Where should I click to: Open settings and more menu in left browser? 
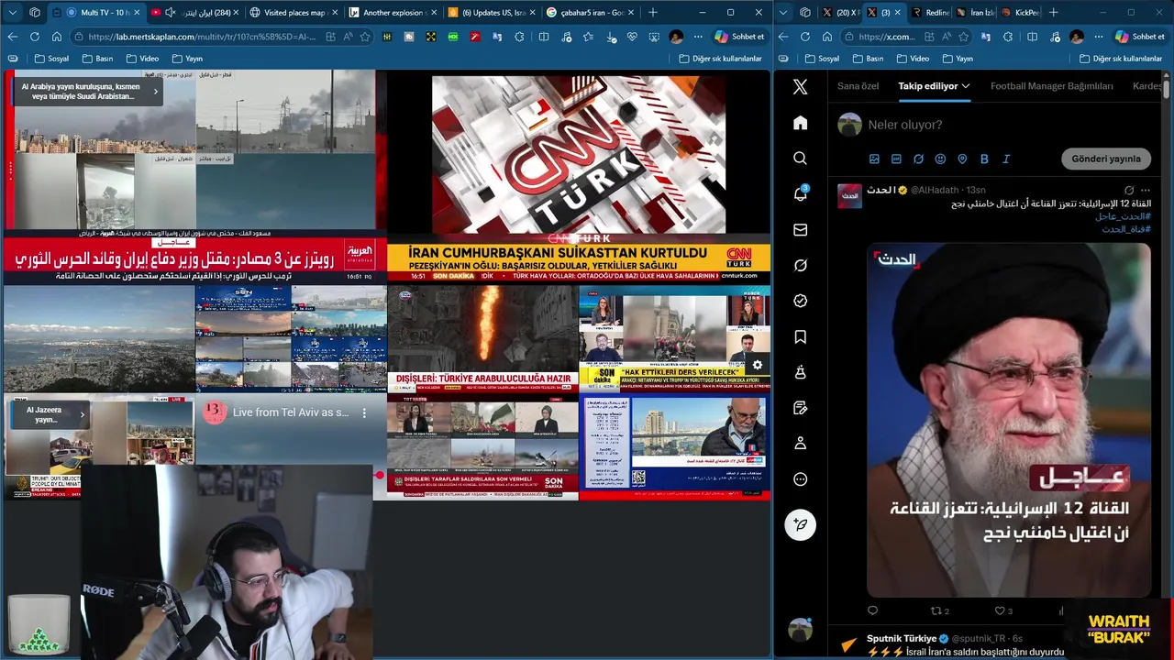698,37
